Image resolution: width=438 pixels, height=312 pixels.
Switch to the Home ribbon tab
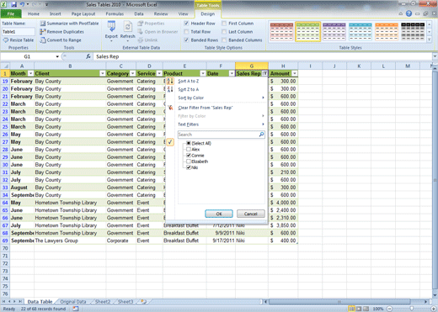34,13
